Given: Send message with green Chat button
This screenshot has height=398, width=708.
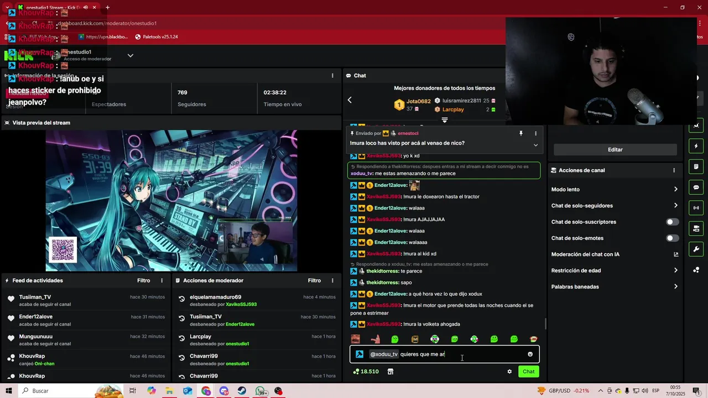Looking at the screenshot, I should tap(529, 371).
